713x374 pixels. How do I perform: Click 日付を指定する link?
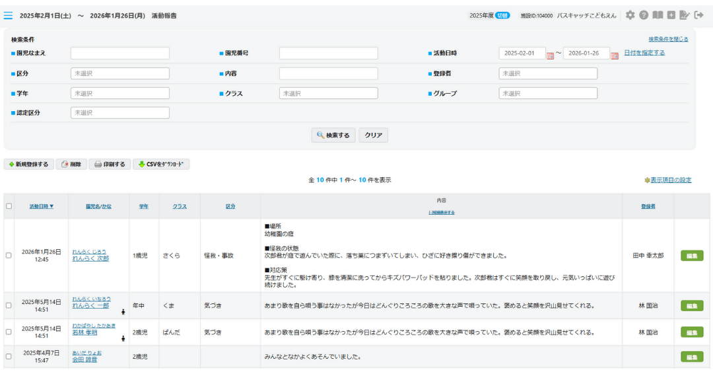[644, 53]
